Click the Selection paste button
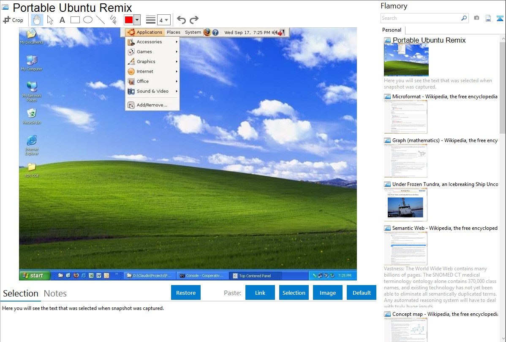The width and height of the screenshot is (506, 342). tap(294, 293)
